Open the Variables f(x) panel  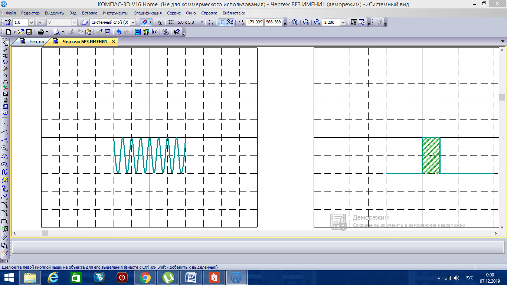(x=154, y=32)
